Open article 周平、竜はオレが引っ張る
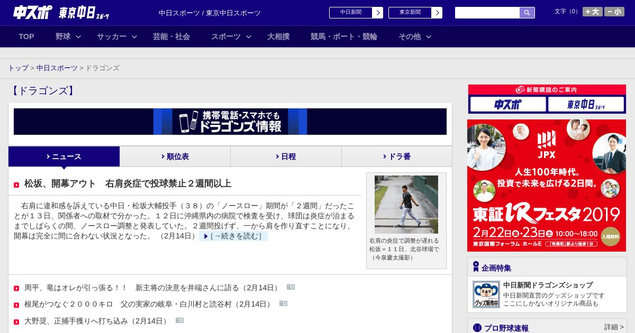 pyautogui.click(x=152, y=288)
